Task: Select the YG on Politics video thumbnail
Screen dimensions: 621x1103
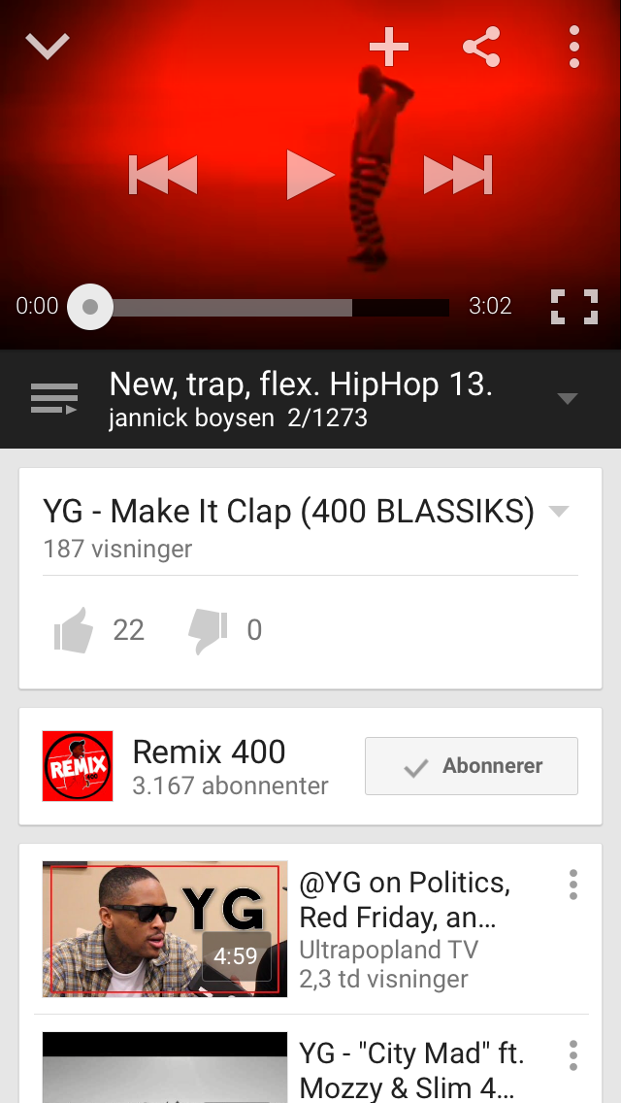Action: (x=165, y=928)
